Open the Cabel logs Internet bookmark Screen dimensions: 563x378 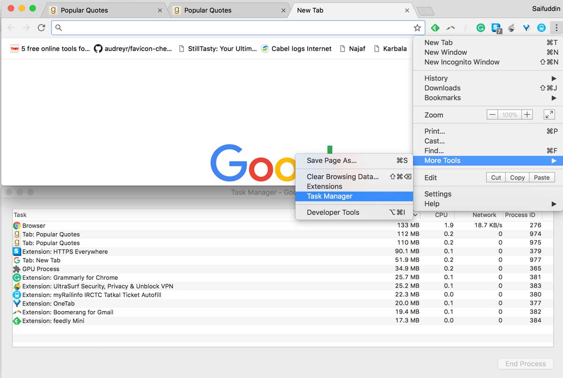(x=297, y=49)
